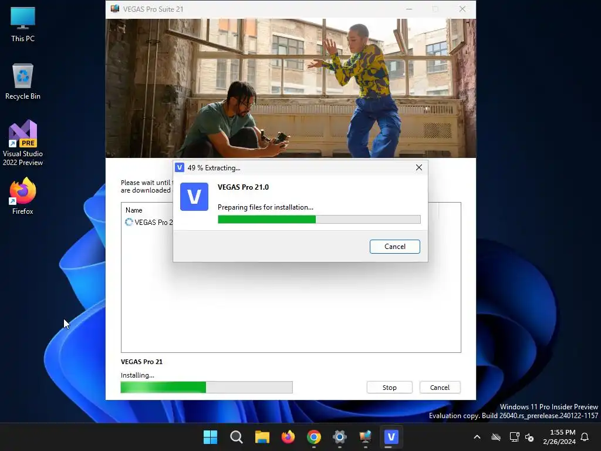601x451 pixels.
Task: Cancel the VEGAS Pro 21.0 extraction dialog
Action: [394, 247]
